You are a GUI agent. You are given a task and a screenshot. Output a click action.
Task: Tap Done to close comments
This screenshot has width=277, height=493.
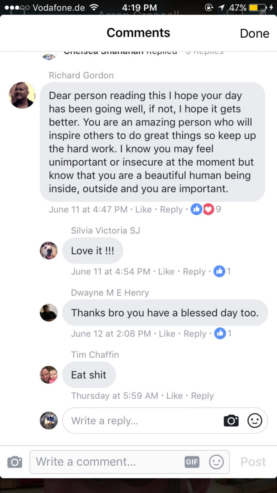click(254, 33)
